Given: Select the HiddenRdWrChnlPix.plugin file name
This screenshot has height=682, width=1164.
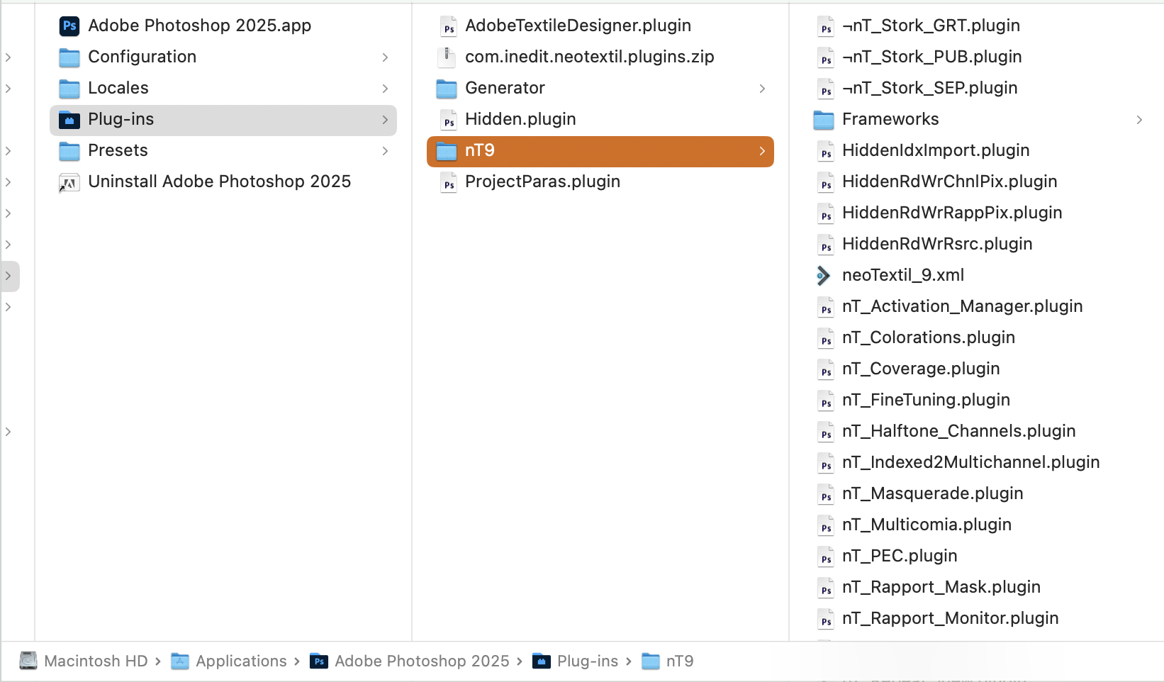Looking at the screenshot, I should tap(949, 181).
